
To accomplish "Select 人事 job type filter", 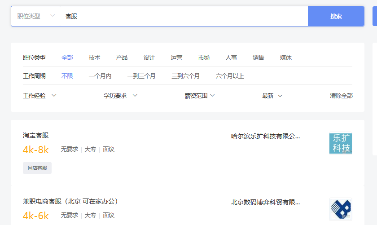I will pos(231,57).
